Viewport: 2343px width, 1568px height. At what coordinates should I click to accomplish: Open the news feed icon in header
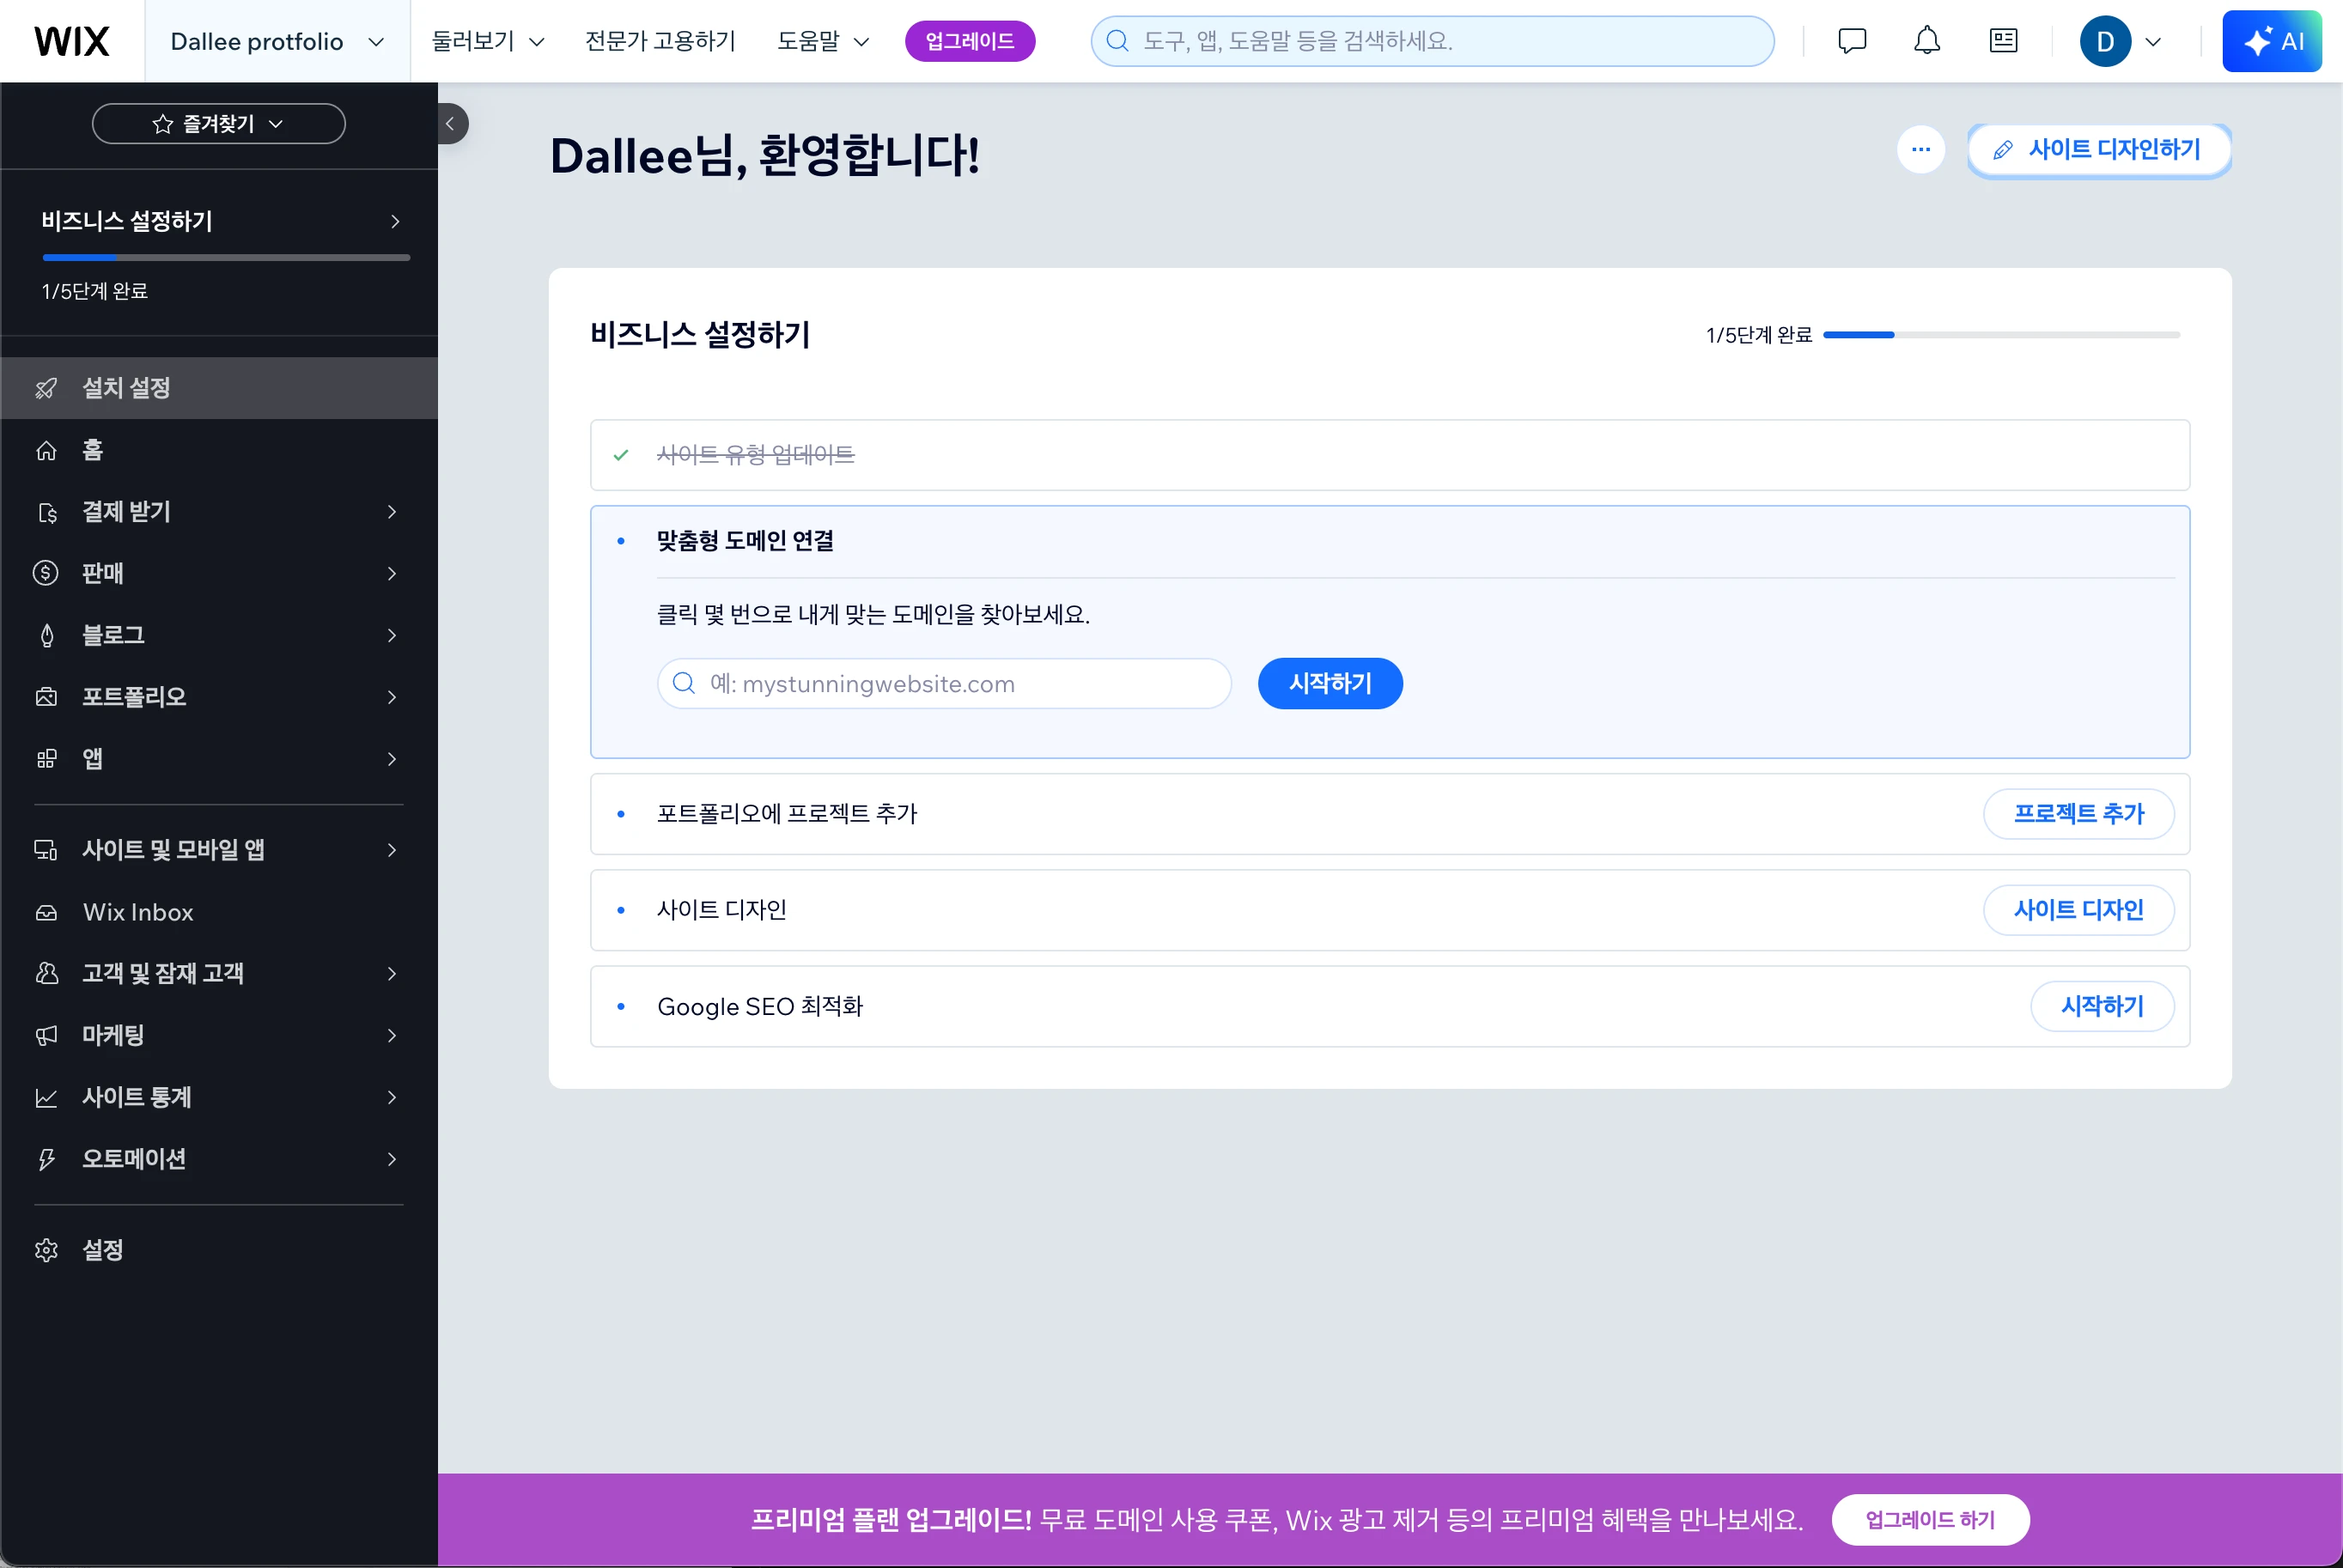[2004, 41]
